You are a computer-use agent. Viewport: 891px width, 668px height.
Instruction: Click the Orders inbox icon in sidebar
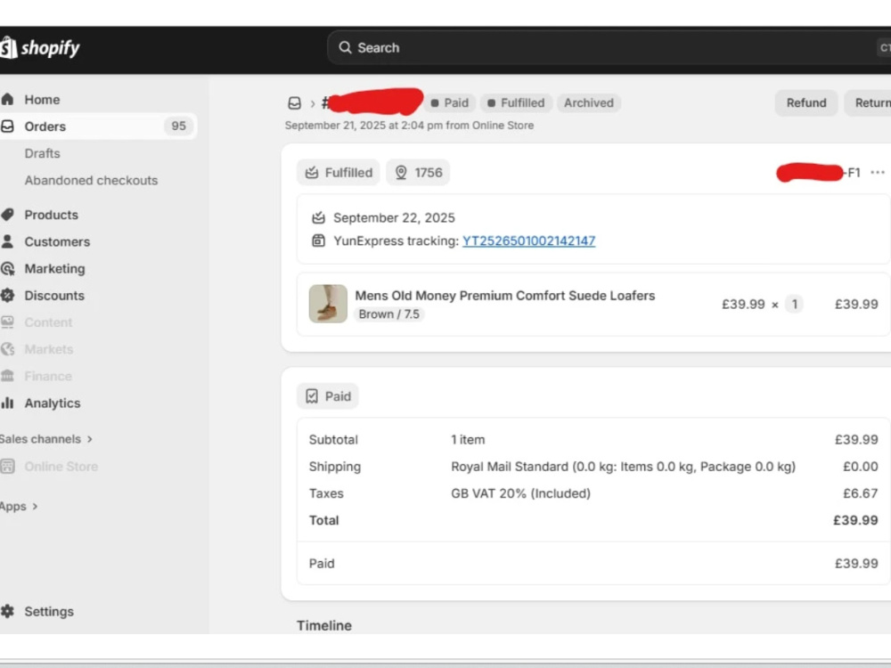point(7,126)
